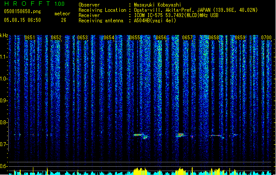Click the Receiving antenna label

click(x=101, y=21)
